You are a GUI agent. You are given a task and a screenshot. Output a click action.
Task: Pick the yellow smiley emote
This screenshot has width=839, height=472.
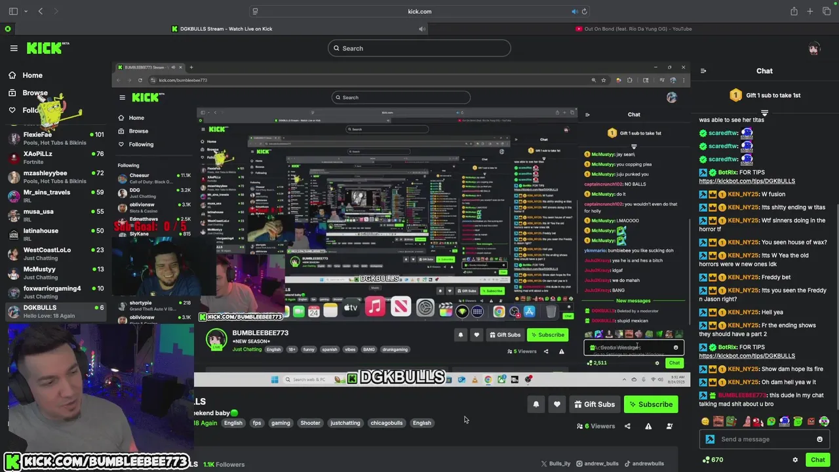[705, 422]
